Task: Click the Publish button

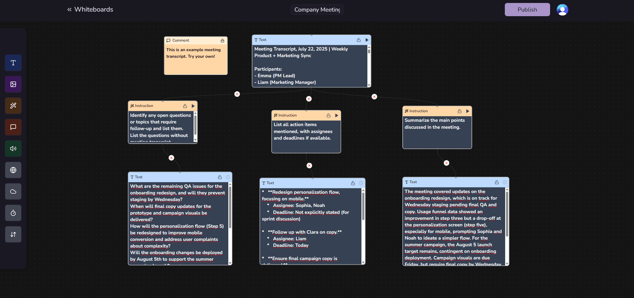Action: click(527, 10)
